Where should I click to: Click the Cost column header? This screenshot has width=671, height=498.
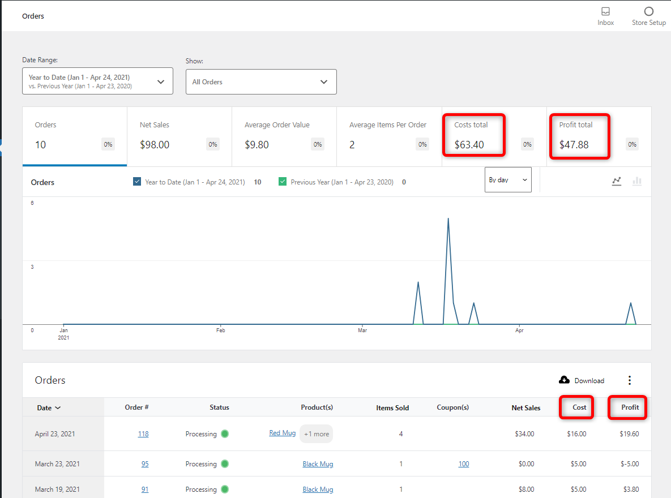(x=579, y=407)
